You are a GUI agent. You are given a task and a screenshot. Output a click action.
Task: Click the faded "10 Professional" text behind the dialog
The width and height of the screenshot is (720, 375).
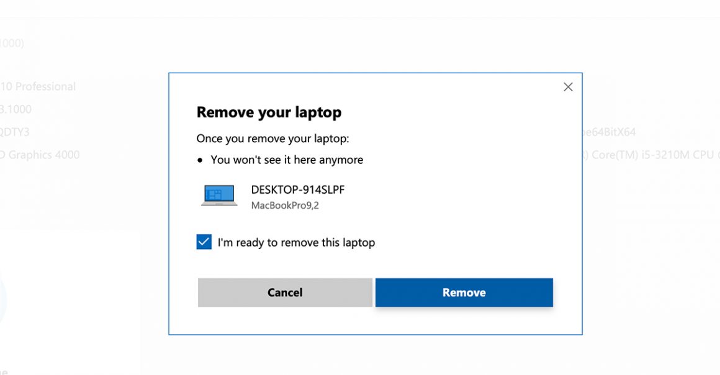38,86
